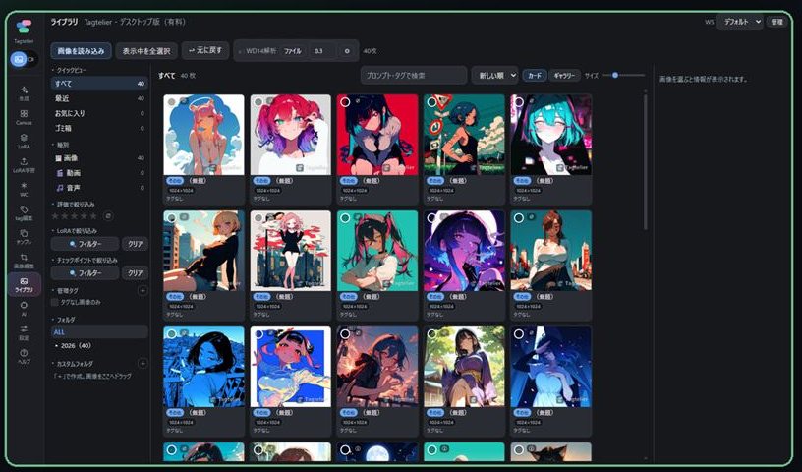
Task: Collapse the チェックポイントで絞り込み section
Action: (x=85, y=260)
